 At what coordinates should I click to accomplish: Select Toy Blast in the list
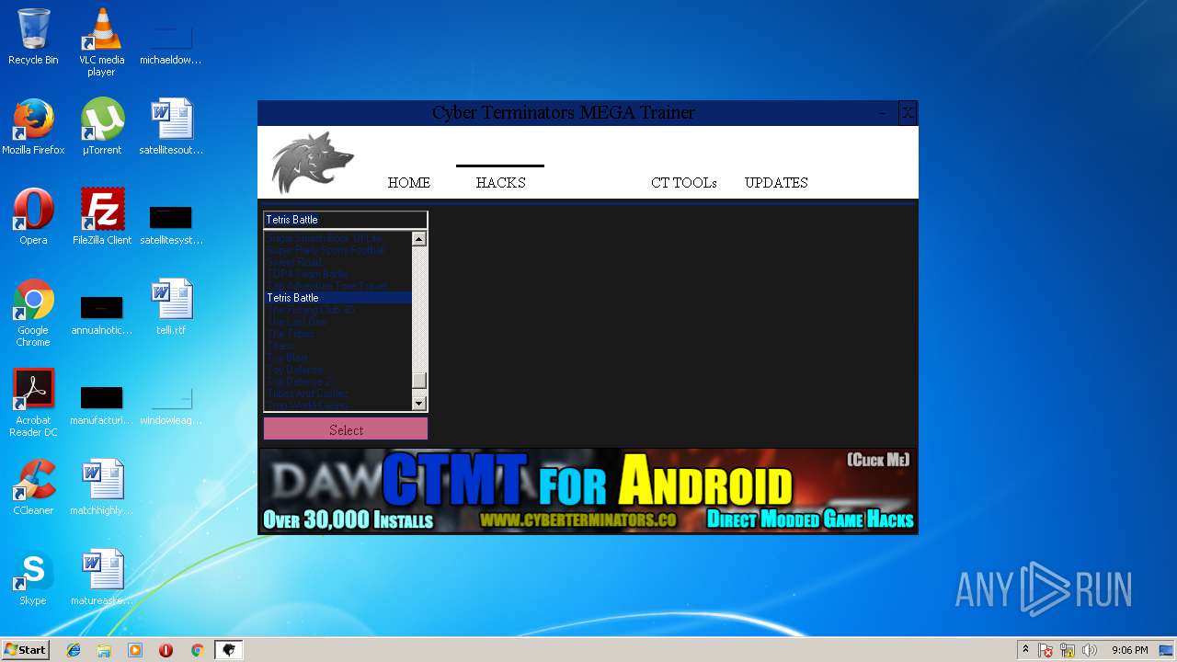(x=337, y=358)
